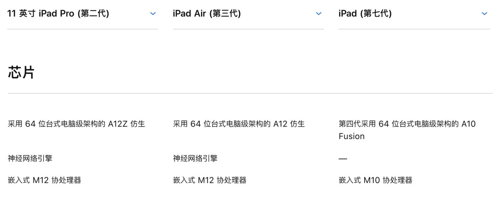This screenshot has height=205, width=500.
Task: Select the A12Z 仿生 chip description text
Action: [x=76, y=124]
